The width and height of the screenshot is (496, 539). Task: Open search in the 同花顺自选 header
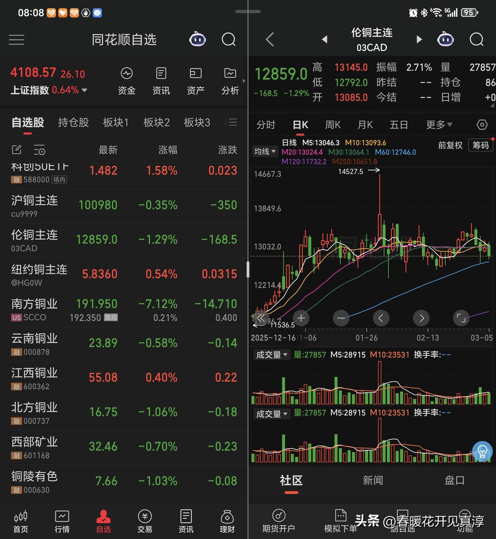(x=229, y=39)
